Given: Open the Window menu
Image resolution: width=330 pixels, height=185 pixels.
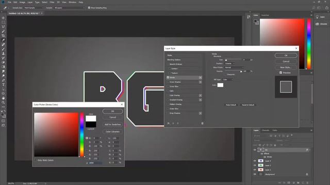Looking at the screenshot, I should click(72, 2).
